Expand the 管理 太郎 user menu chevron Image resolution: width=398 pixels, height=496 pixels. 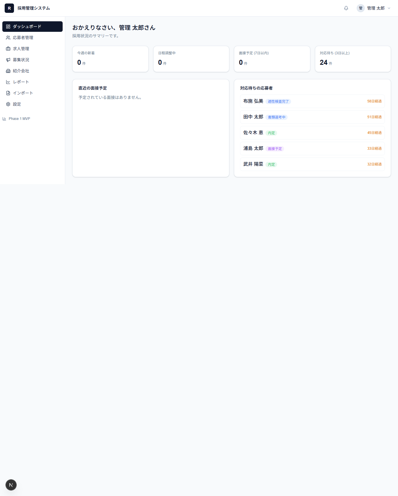[389, 8]
